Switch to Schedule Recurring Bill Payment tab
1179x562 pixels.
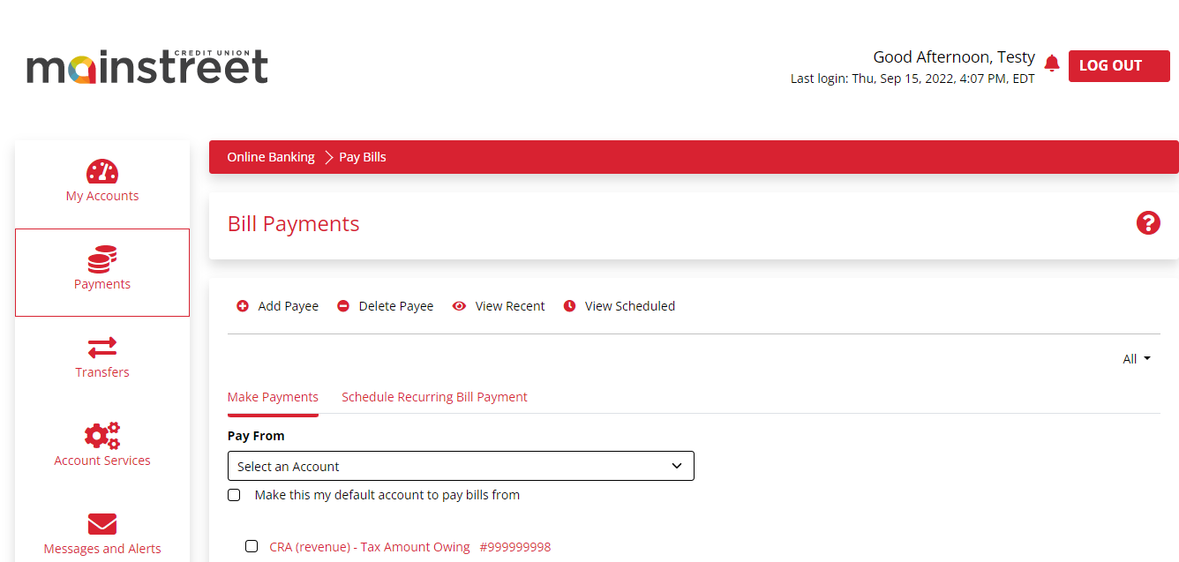click(434, 396)
